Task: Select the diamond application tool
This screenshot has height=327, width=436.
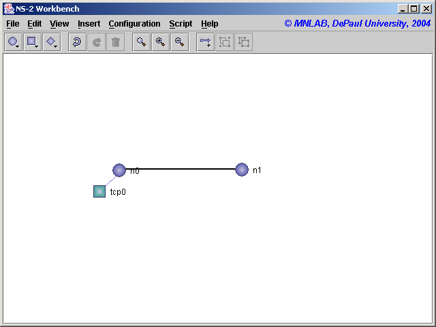Action: coord(52,42)
